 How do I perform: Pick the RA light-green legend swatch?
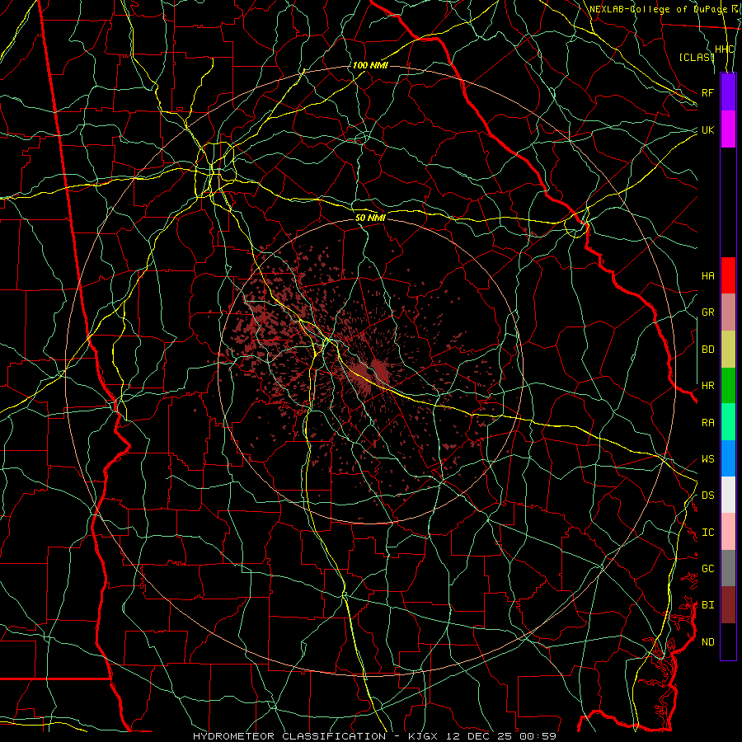(728, 422)
